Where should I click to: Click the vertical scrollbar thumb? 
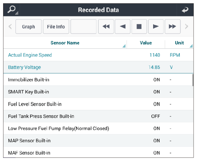click(x=193, y=80)
